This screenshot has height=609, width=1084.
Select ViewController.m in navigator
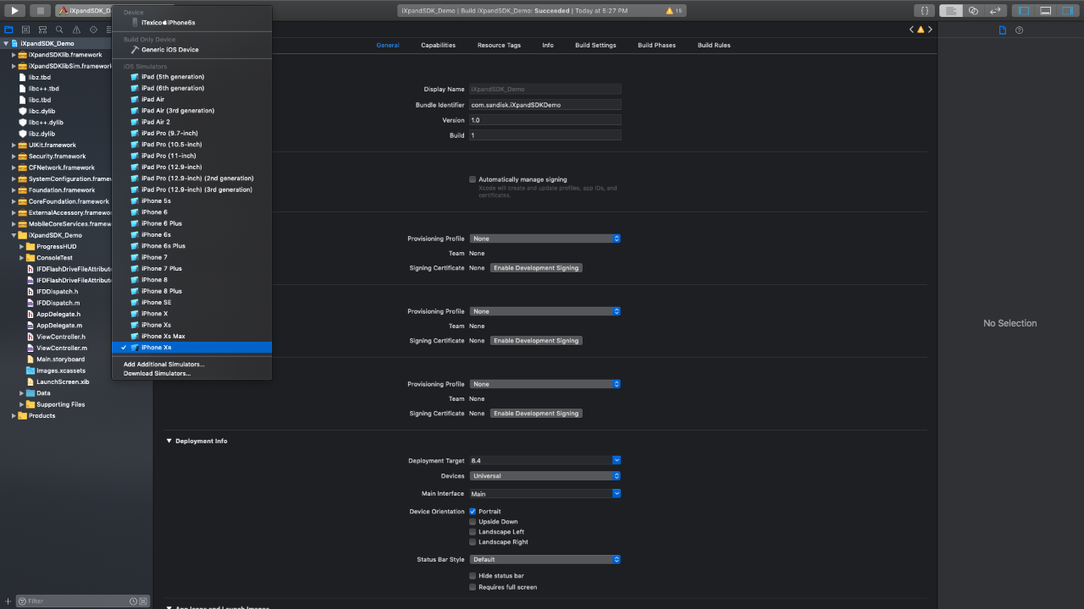62,348
